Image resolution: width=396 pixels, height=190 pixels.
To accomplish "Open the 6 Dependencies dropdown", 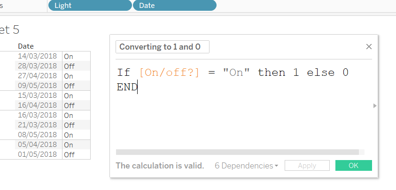I will coord(246,166).
